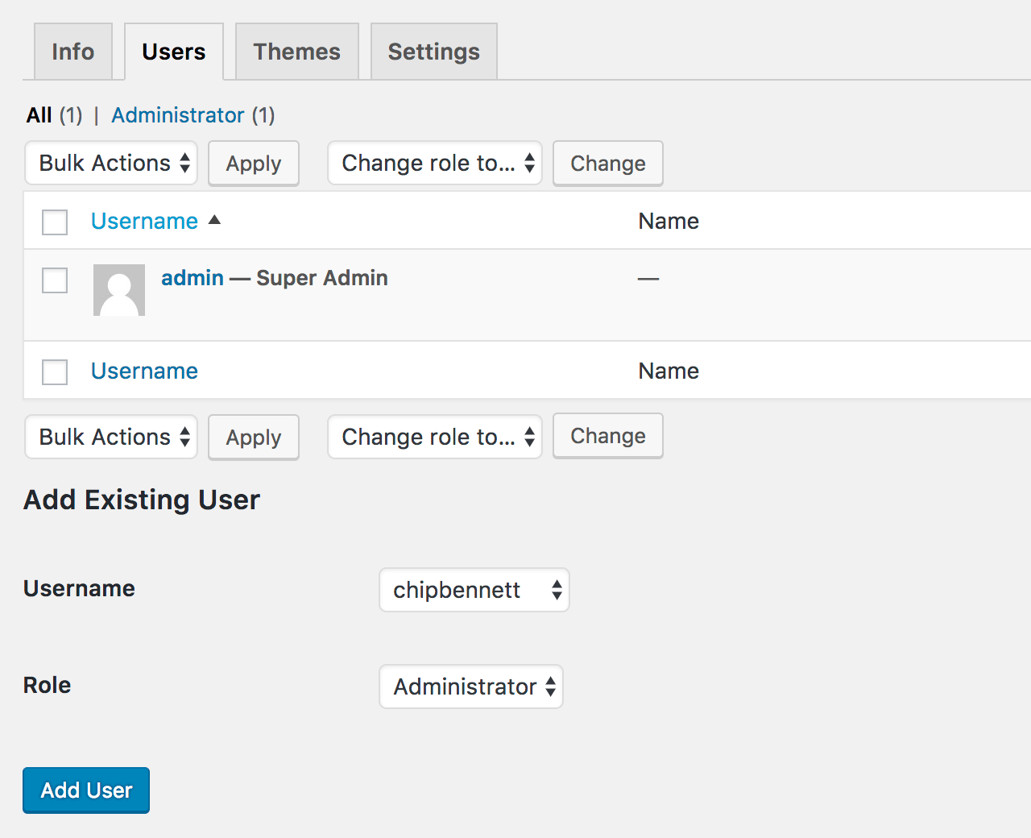Open the admin user link
The image size is (1031, 838).
[193, 278]
